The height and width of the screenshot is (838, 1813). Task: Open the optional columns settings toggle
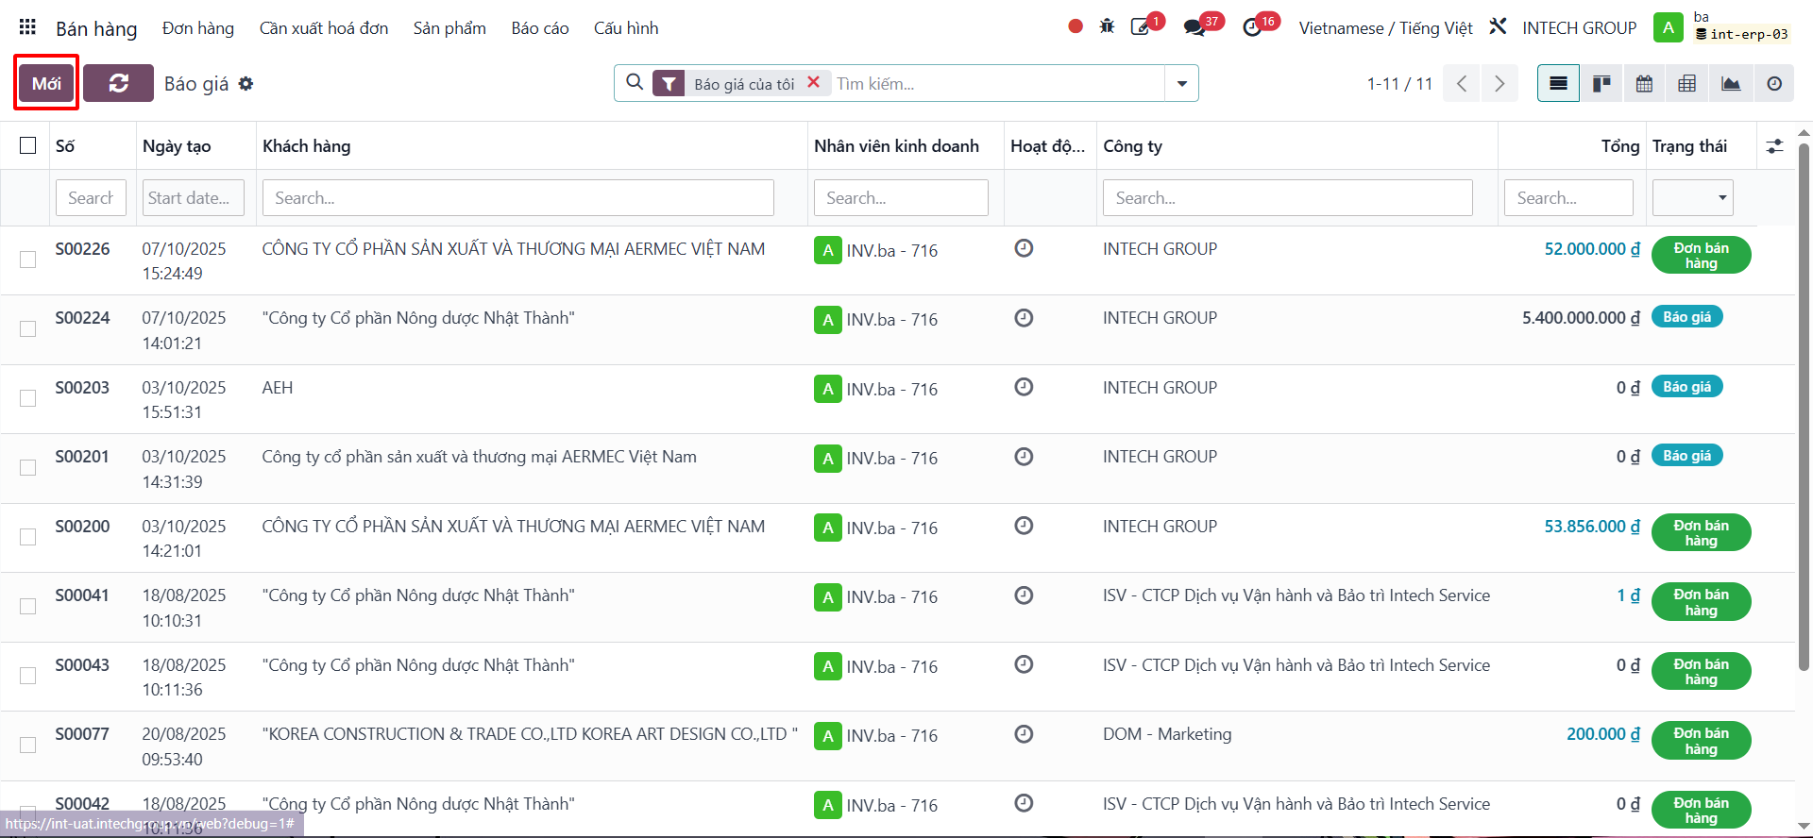[1775, 146]
